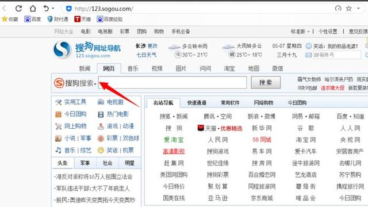
Task: Open the 爱淘宝 link
Action: point(174,140)
